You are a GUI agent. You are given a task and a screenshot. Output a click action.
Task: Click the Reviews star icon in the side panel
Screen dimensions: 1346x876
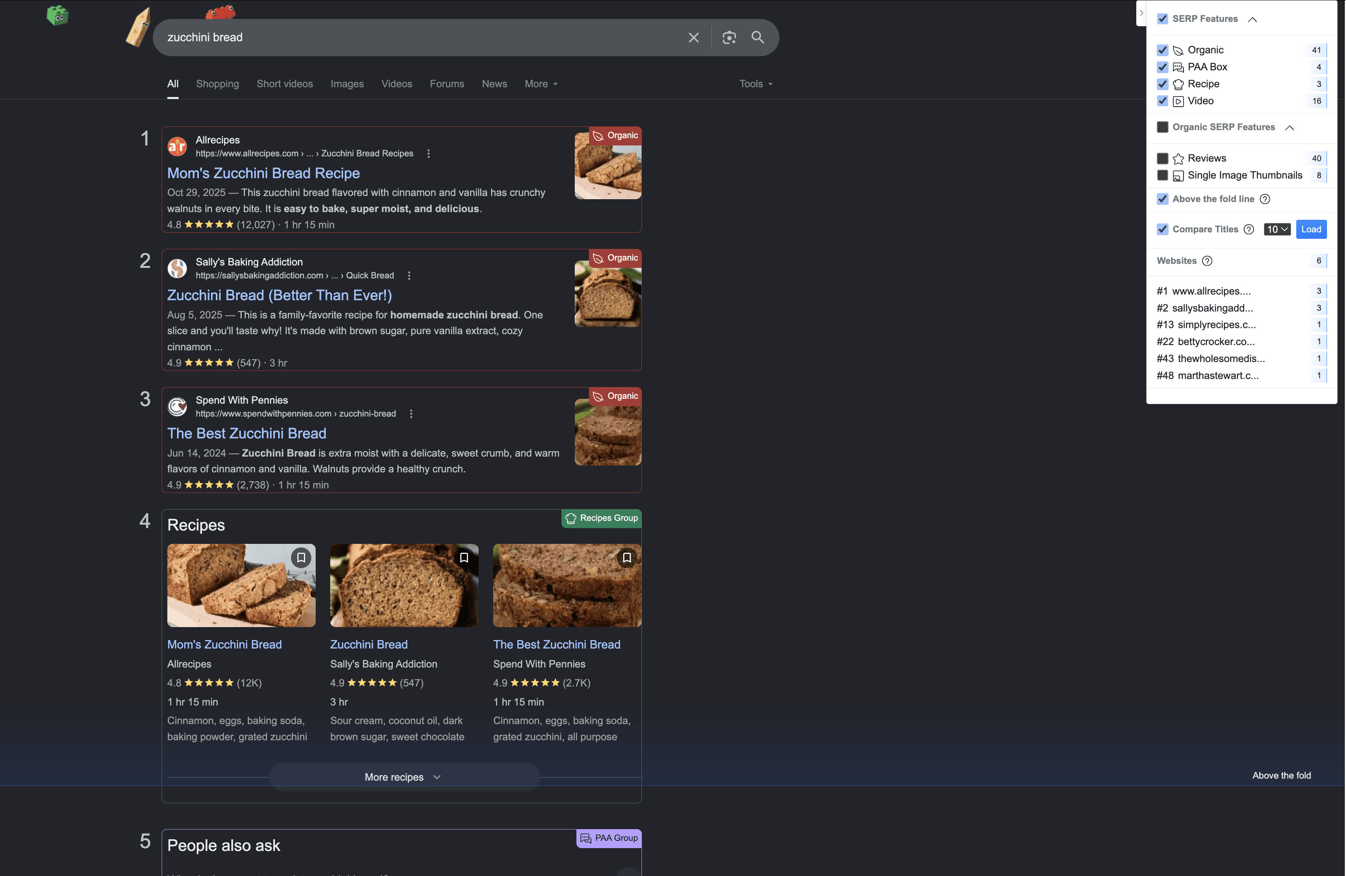click(1178, 159)
